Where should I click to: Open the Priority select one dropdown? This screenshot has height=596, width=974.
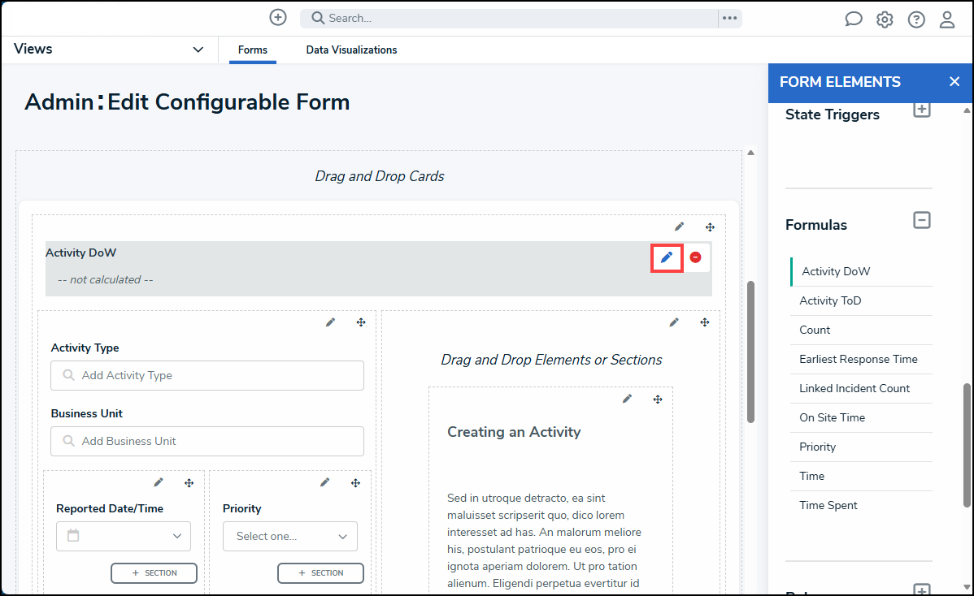click(x=289, y=537)
